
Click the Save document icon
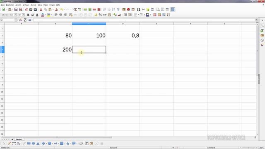16,10
